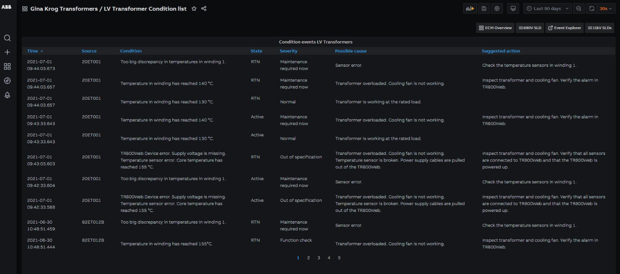Sort by Suggested action column header

click(x=501, y=51)
